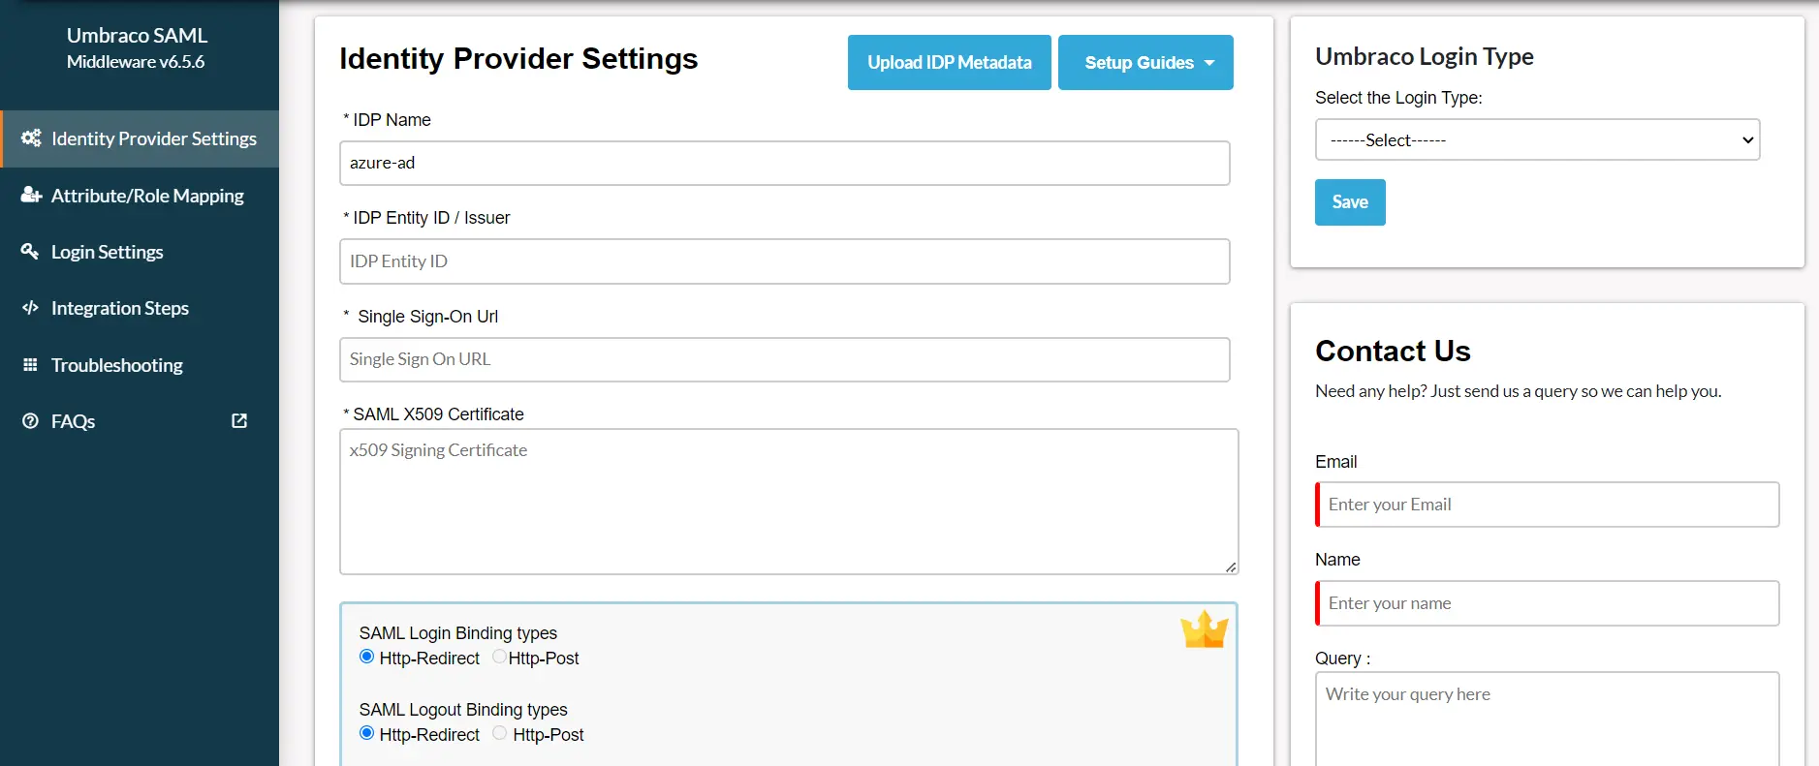Click the certificate textarea resize handle
Viewport: 1819px width, 766px height.
click(x=1231, y=567)
